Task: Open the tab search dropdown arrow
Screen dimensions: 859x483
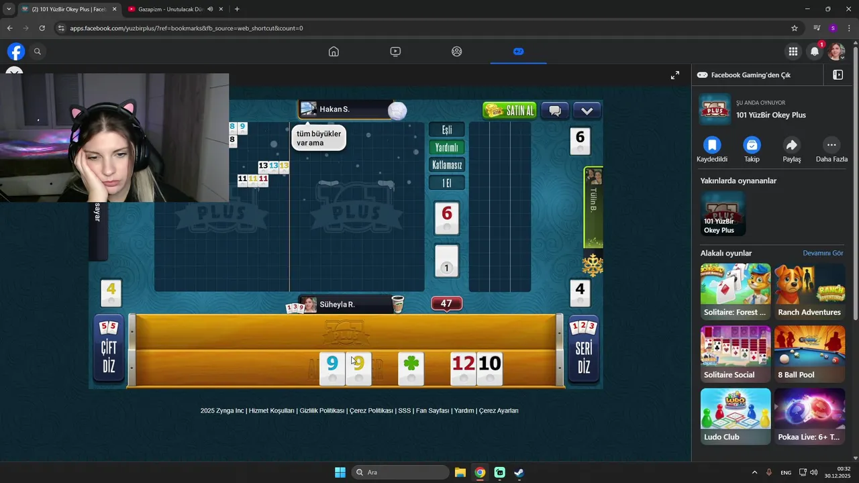Action: tap(8, 9)
